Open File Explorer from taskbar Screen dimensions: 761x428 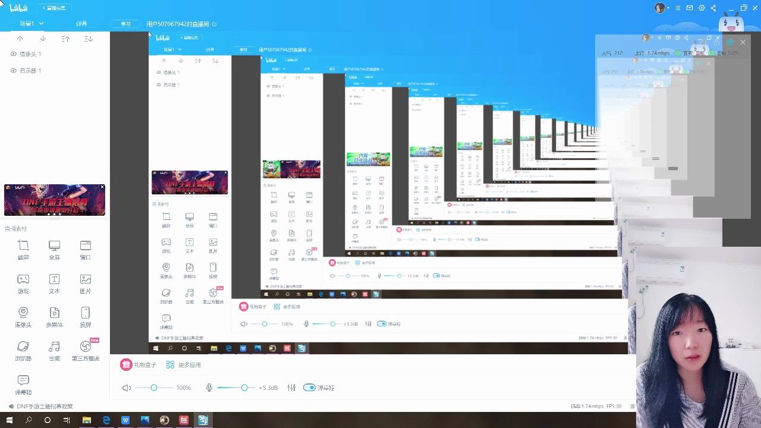coord(87,420)
